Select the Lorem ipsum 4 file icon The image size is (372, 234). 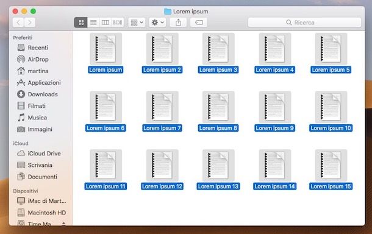(274, 49)
